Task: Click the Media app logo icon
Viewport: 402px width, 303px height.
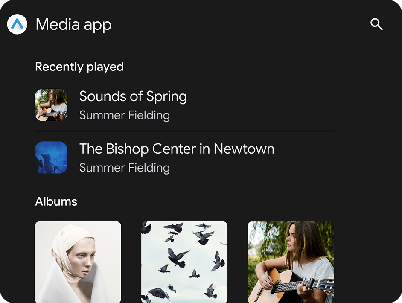Action: point(17,24)
